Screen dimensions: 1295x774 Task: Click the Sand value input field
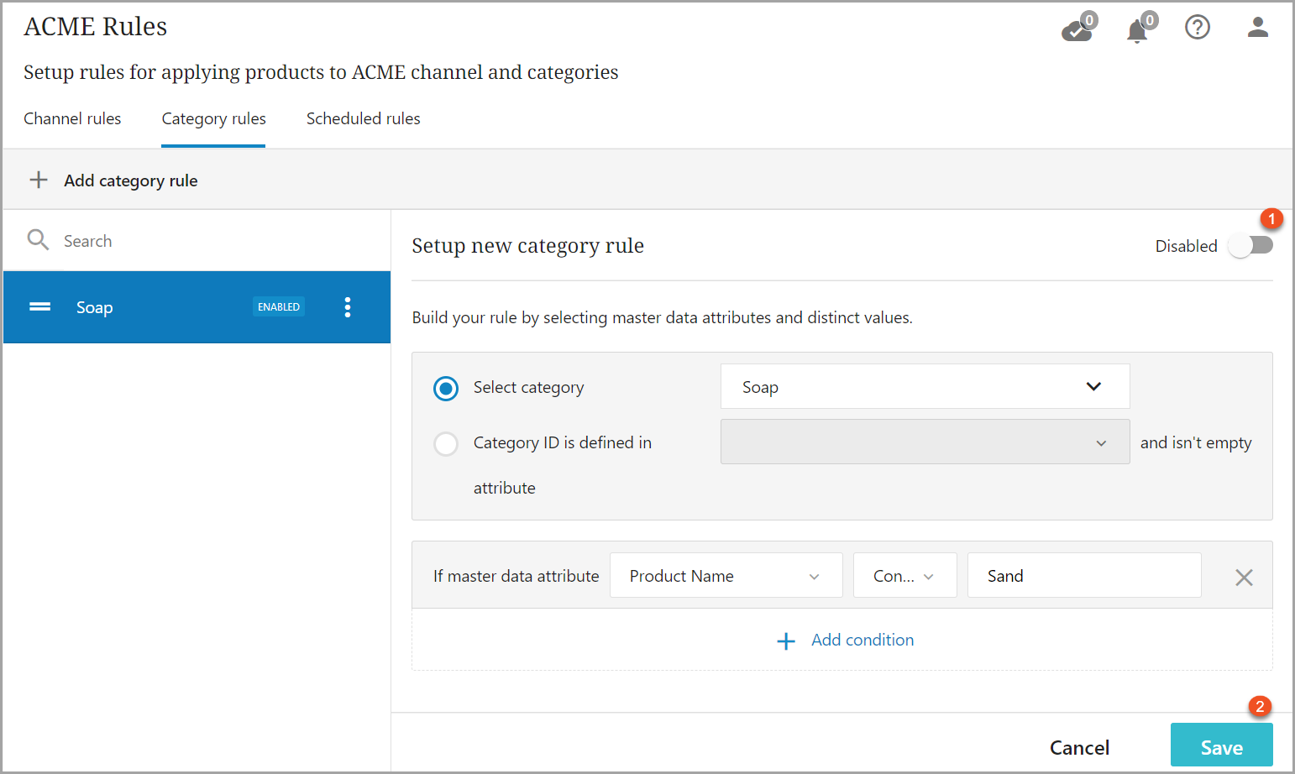1083,576
